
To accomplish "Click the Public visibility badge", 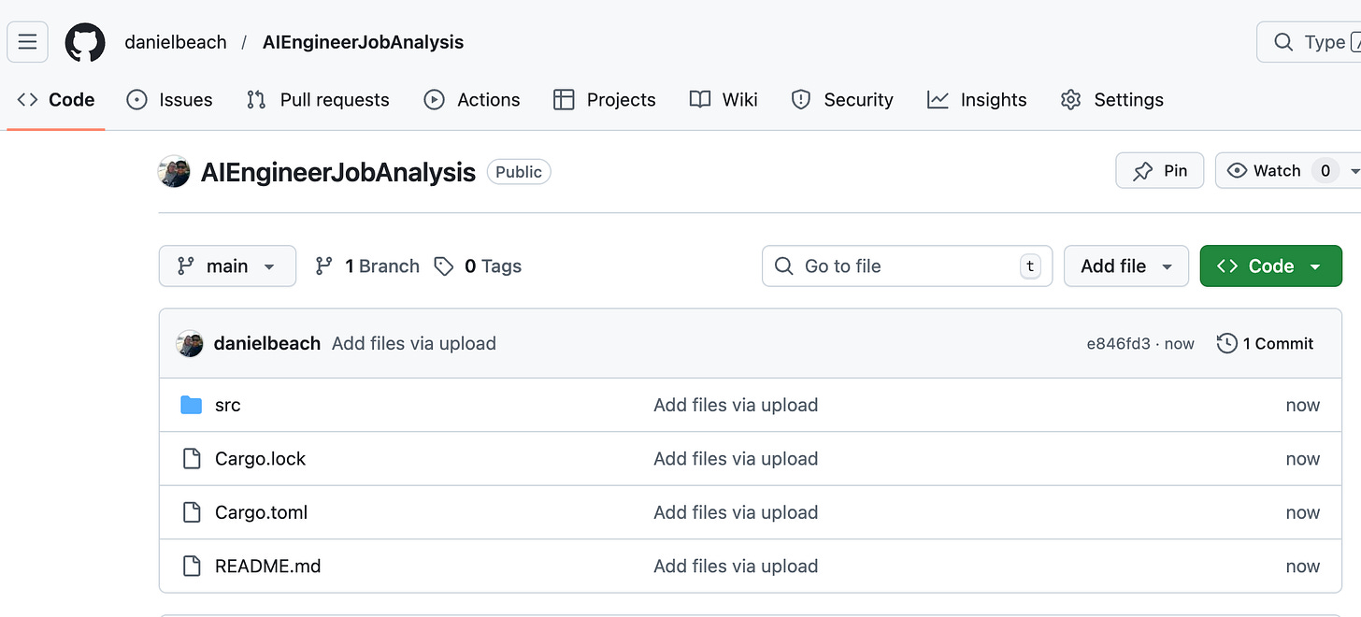I will click(519, 172).
